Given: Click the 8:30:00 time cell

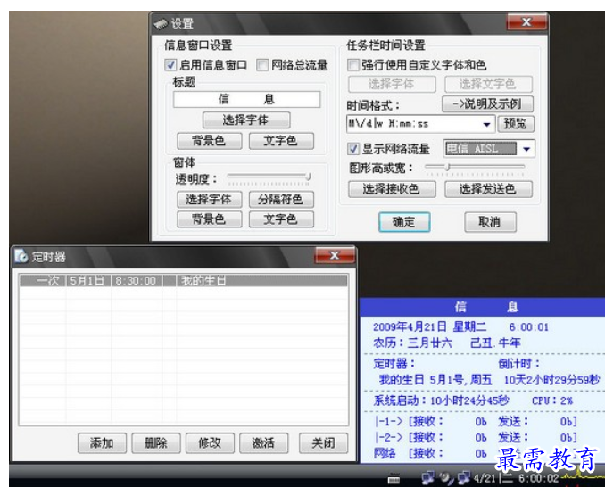Looking at the screenshot, I should [x=137, y=280].
